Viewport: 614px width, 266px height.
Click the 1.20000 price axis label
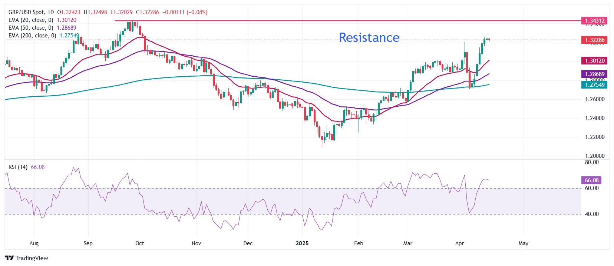point(595,156)
